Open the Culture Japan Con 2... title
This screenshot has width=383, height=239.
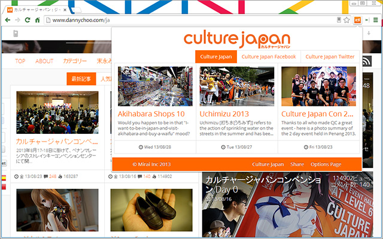[317, 114]
